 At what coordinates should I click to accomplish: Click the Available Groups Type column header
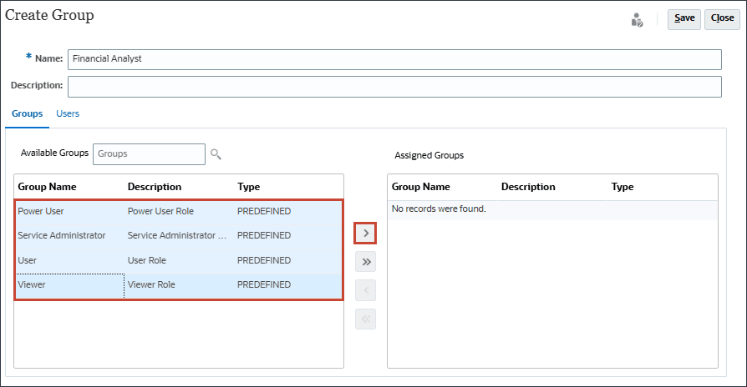(x=249, y=187)
